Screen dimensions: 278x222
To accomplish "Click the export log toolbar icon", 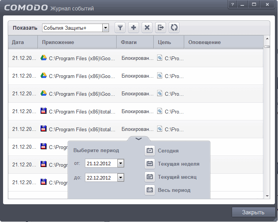I will tap(161, 28).
